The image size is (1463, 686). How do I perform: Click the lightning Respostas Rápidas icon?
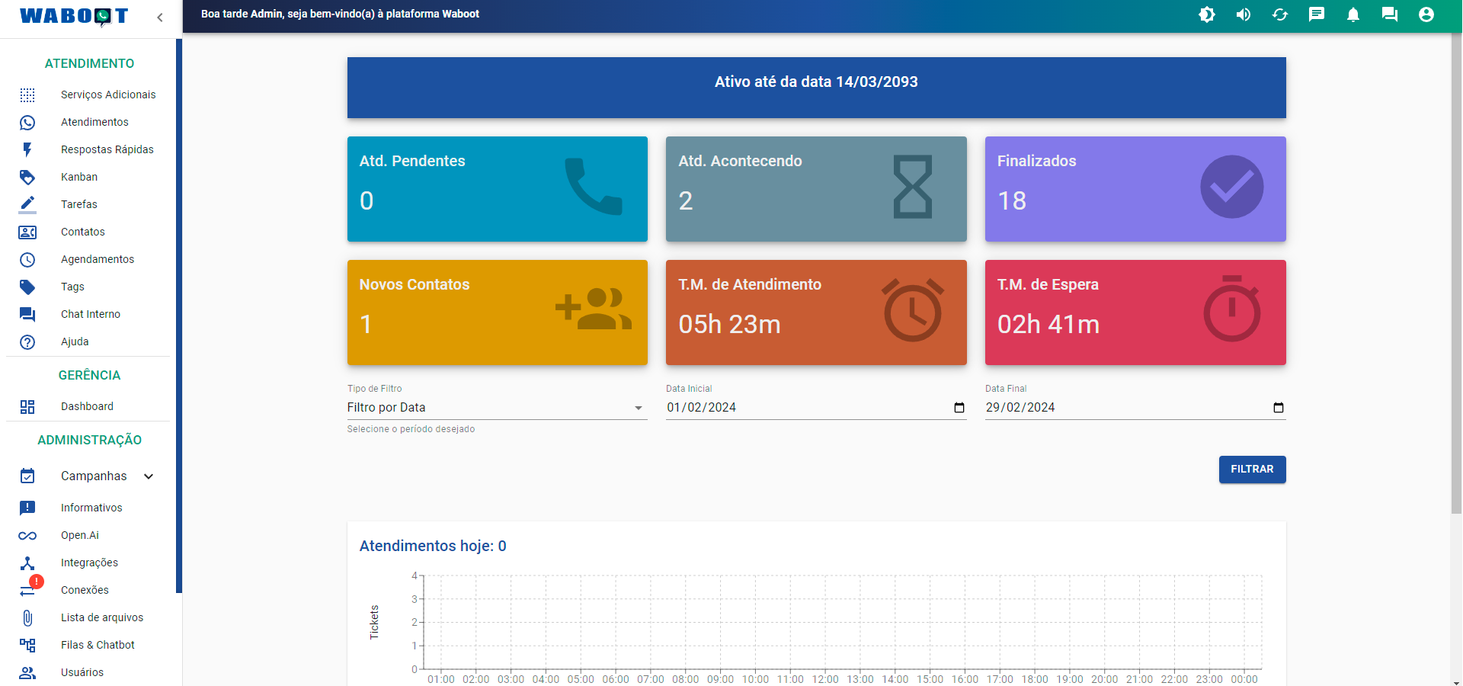click(27, 149)
